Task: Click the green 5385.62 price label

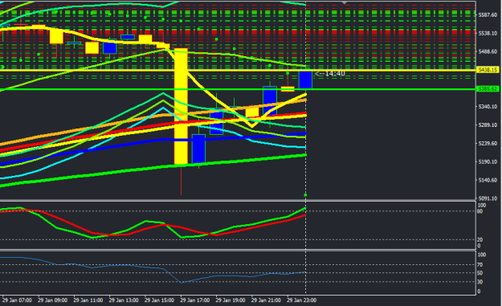Action: point(488,88)
